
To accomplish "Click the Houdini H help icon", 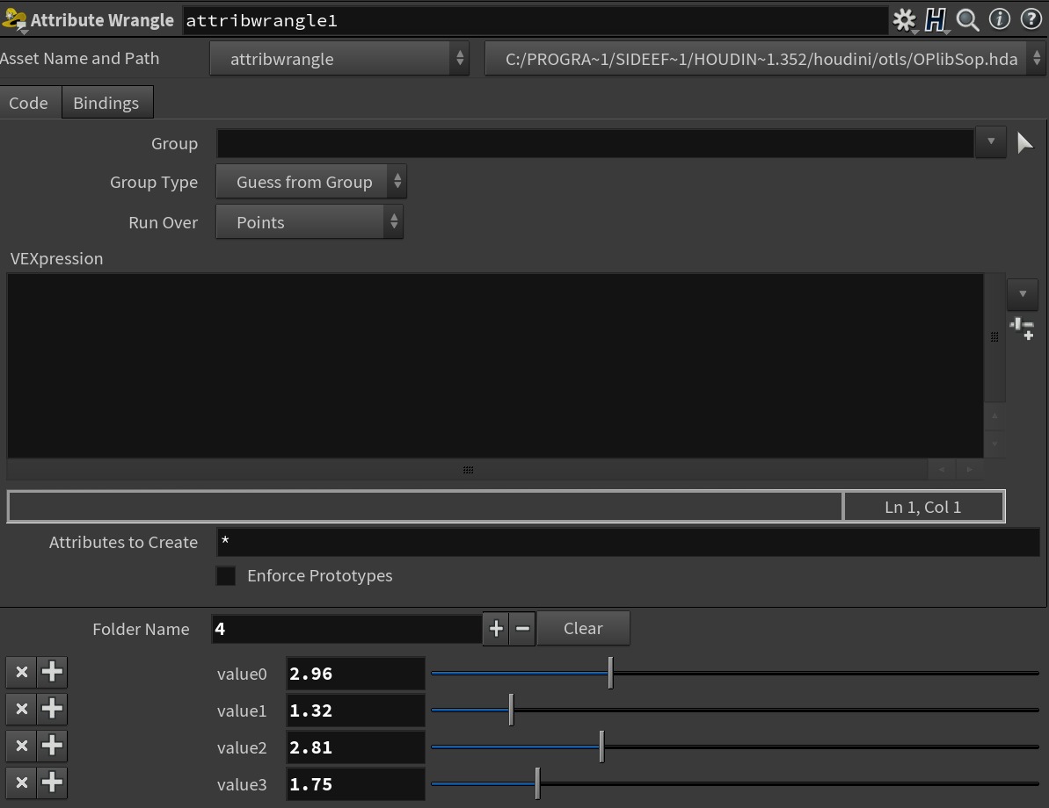I will coord(936,20).
